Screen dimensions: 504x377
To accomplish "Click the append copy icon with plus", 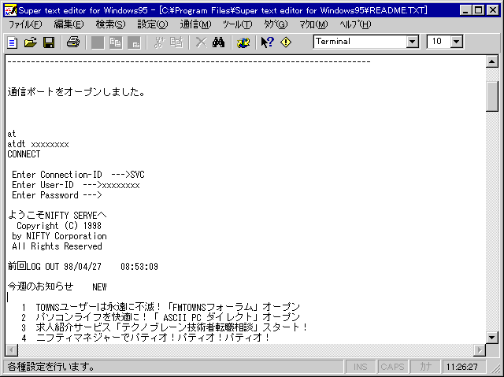I will coord(176,43).
